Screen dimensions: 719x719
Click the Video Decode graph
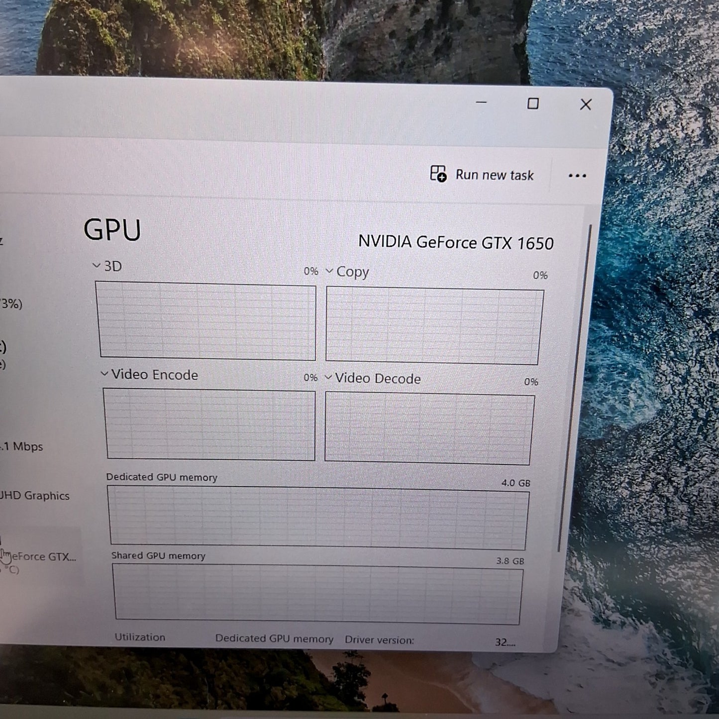click(428, 428)
